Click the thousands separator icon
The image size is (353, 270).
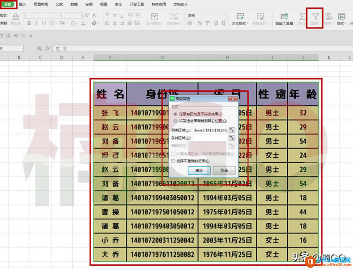click(207, 23)
